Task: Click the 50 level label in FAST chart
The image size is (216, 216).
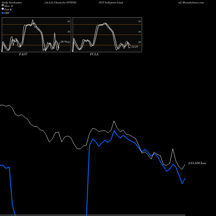Action: pyautogui.click(x=69, y=32)
